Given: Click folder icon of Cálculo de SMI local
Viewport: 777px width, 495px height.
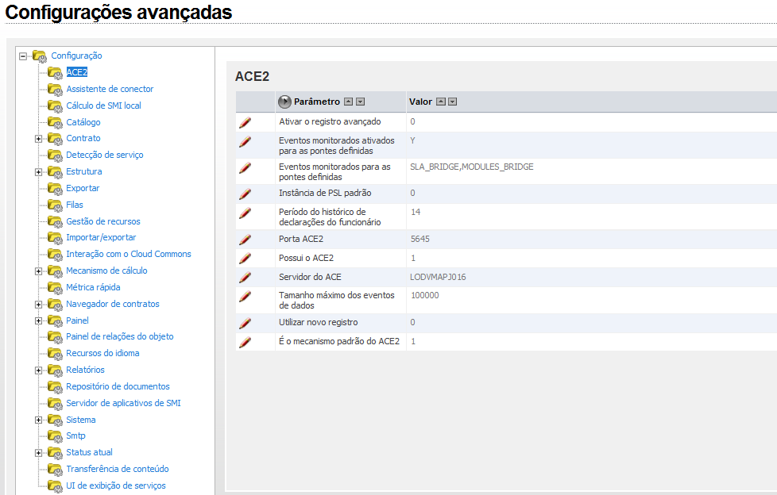Looking at the screenshot, I should click(55, 106).
